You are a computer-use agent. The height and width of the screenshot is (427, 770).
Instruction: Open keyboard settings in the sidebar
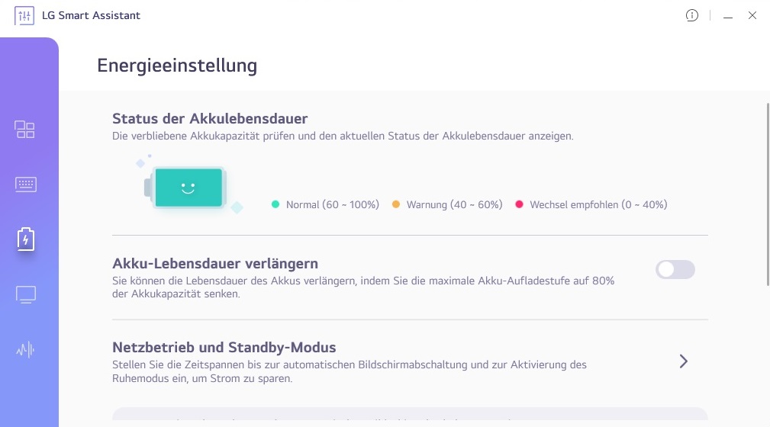point(25,185)
